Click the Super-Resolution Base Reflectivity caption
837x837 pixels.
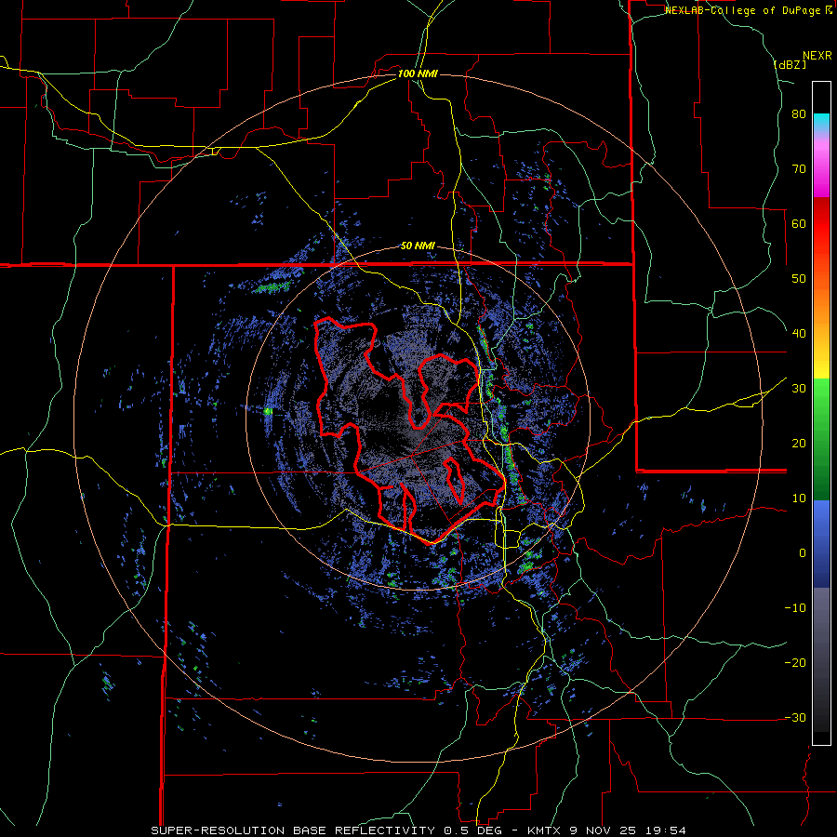point(418,830)
